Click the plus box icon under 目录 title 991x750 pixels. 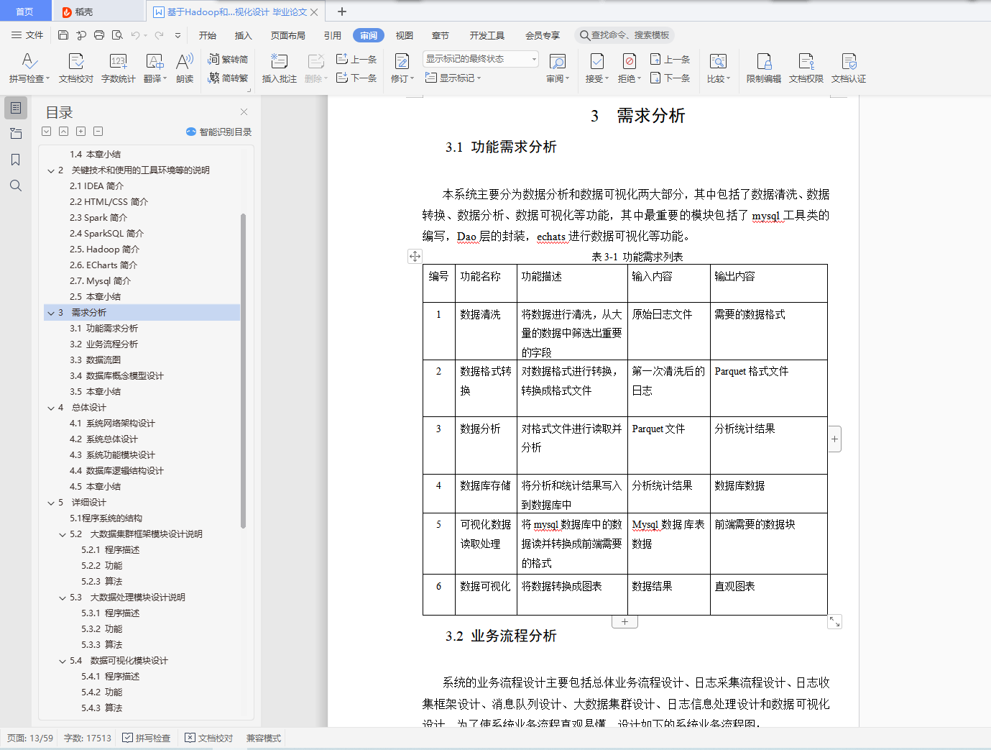pyautogui.click(x=81, y=132)
